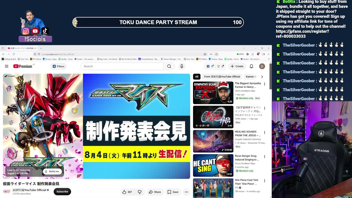Open the YouTube hamburger guide menu
This screenshot has width=352, height=198.
(x=7, y=66)
